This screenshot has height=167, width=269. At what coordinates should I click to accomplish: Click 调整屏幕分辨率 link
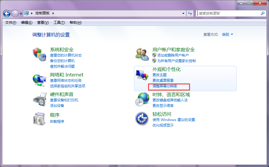165,86
